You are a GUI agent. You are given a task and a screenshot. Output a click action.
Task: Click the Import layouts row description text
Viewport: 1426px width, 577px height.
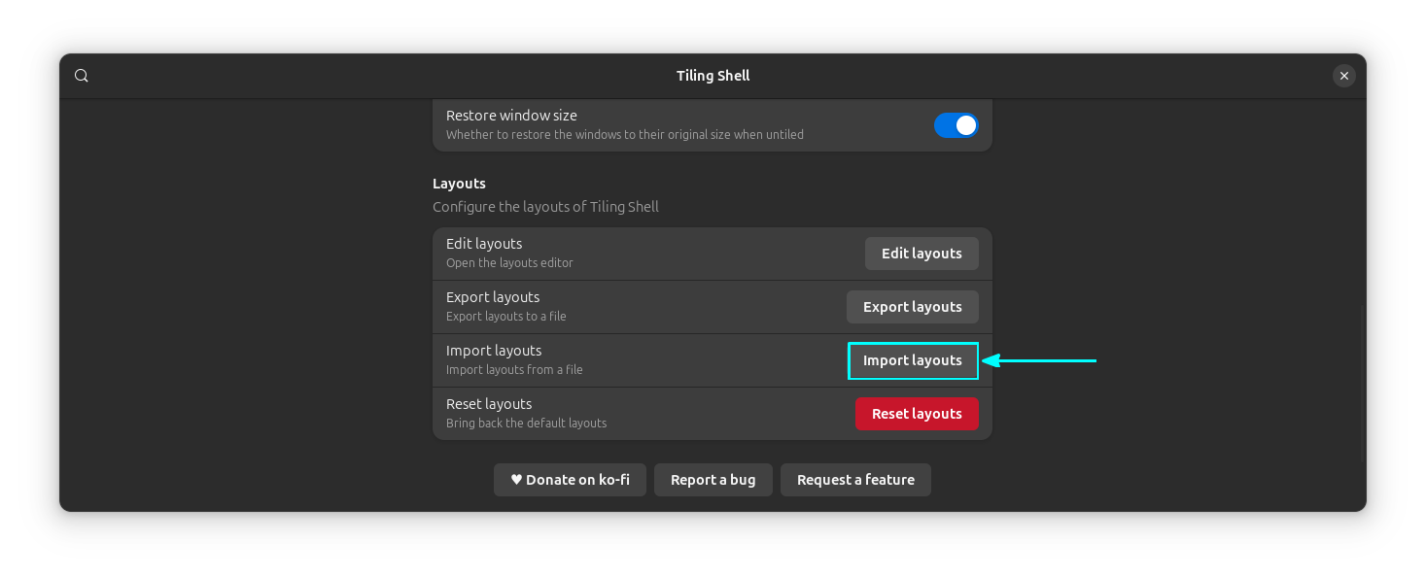point(513,369)
